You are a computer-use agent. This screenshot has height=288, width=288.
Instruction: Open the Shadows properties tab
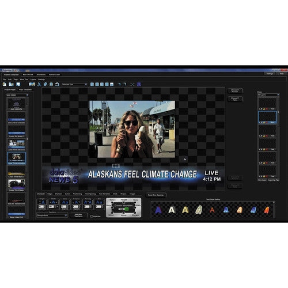pos(59,194)
